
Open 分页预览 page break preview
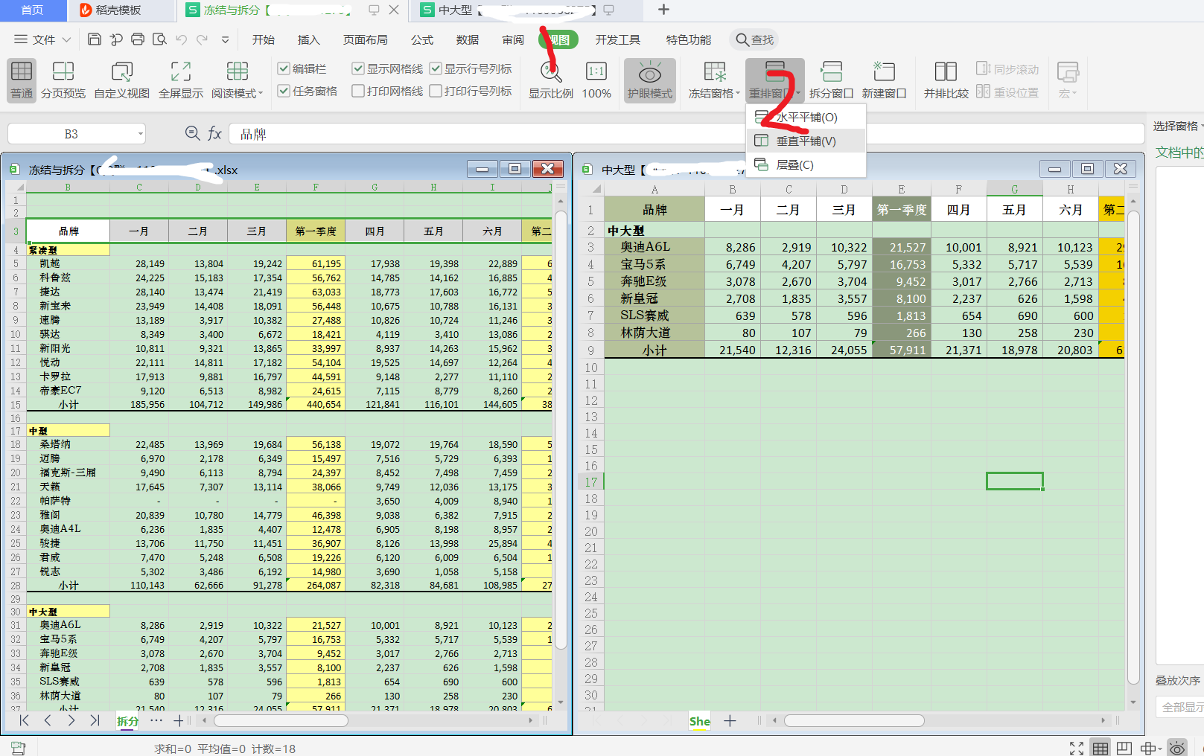(63, 80)
